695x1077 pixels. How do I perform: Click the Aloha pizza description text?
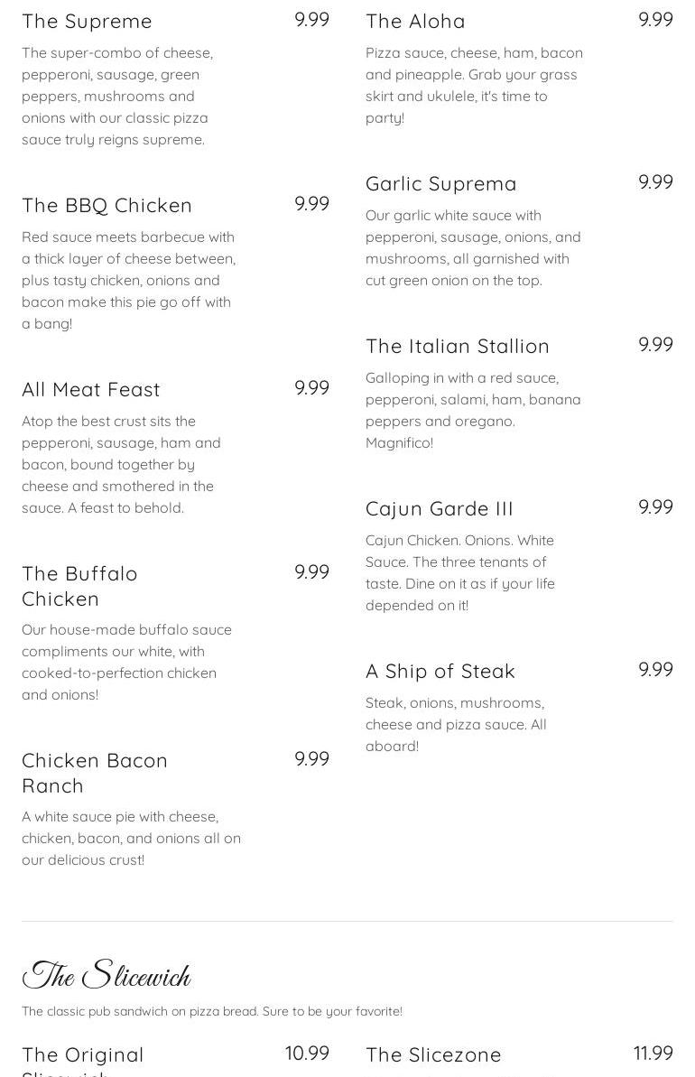coord(474,85)
